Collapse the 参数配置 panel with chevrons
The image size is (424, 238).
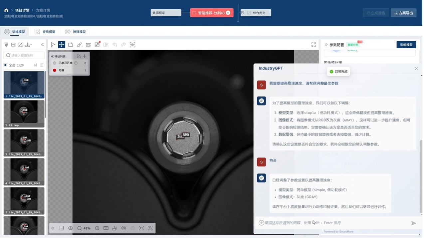point(326,45)
